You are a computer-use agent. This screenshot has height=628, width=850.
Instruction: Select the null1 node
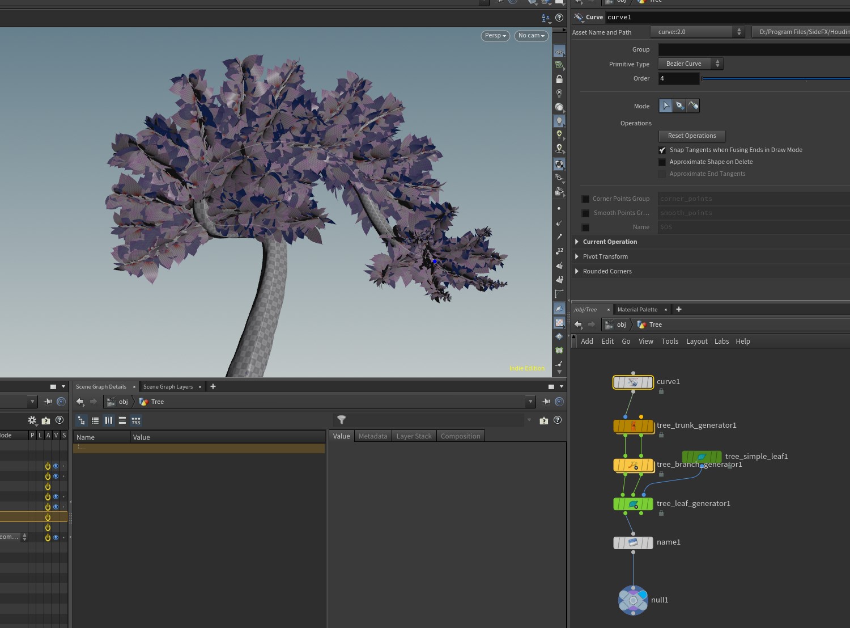tap(633, 600)
